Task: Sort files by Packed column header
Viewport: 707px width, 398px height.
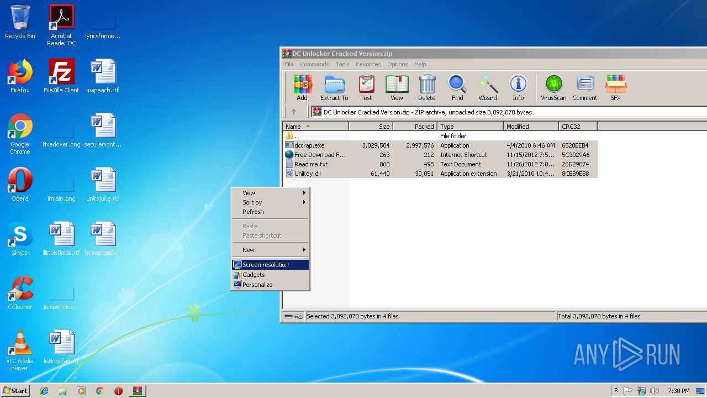Action: [415, 127]
